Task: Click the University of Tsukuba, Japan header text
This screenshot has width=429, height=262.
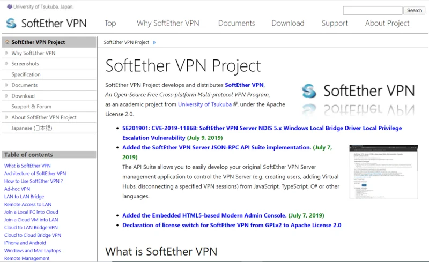Action: click(43, 6)
